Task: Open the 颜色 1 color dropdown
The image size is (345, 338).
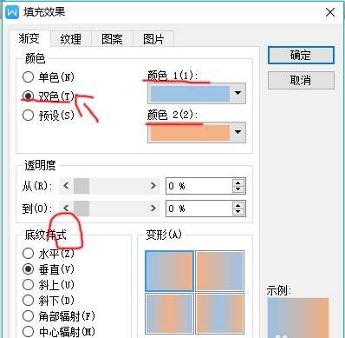Action: click(238, 93)
